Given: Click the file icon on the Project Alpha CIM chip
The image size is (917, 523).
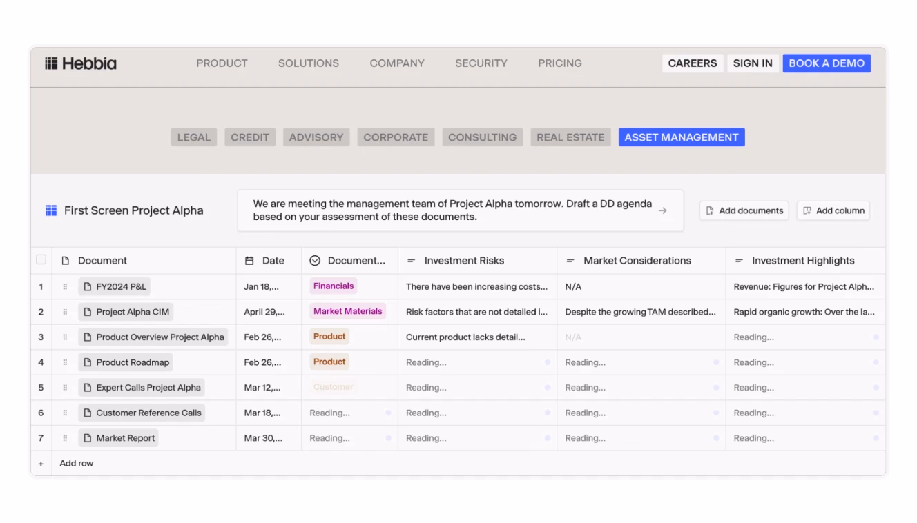Looking at the screenshot, I should pyautogui.click(x=88, y=312).
